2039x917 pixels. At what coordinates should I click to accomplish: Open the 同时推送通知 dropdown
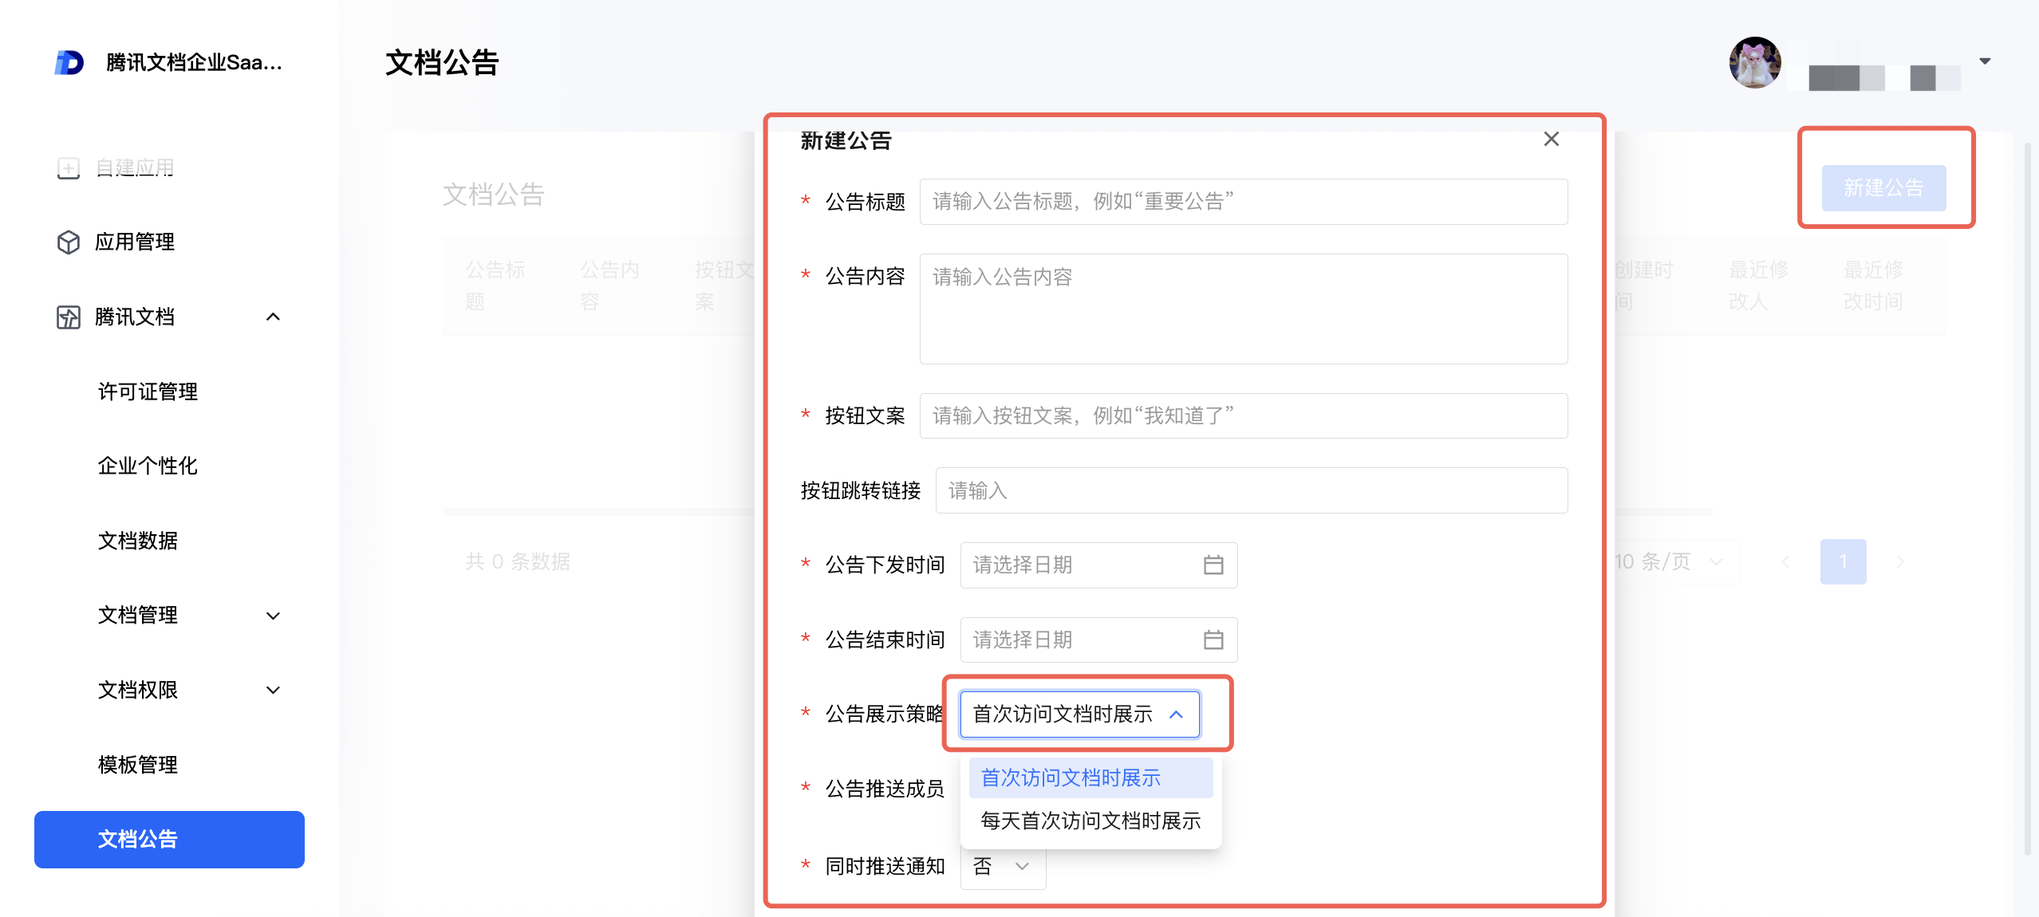coord(1004,866)
